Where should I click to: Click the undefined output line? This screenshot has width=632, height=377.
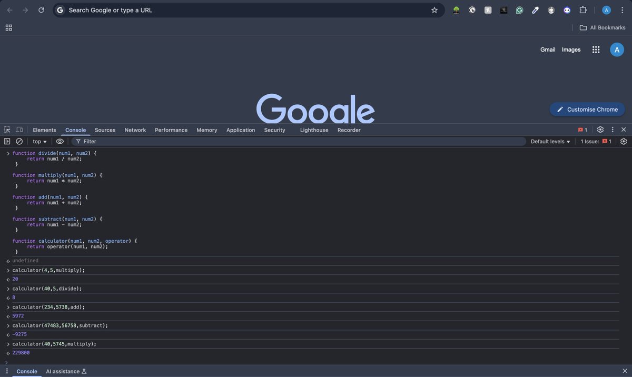pyautogui.click(x=25, y=261)
